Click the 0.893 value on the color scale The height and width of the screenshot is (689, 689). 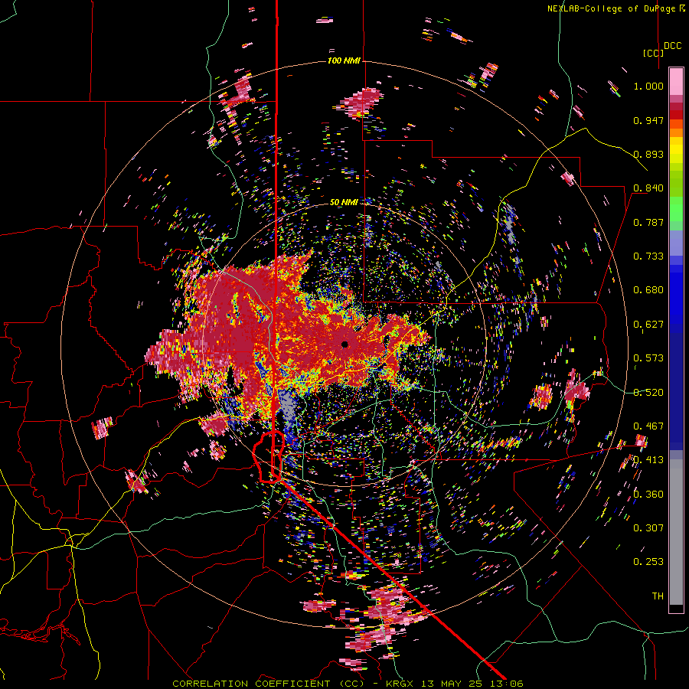tap(648, 154)
